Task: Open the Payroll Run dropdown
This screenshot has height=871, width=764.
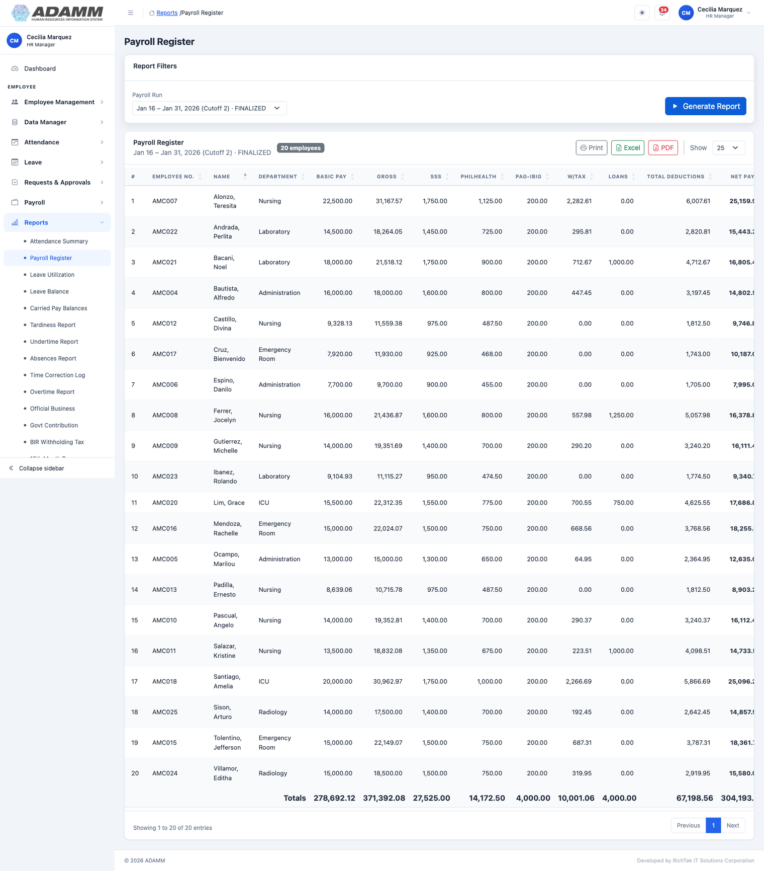Action: coord(209,108)
